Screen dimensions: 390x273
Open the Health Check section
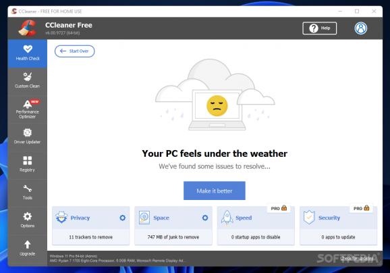[28, 53]
